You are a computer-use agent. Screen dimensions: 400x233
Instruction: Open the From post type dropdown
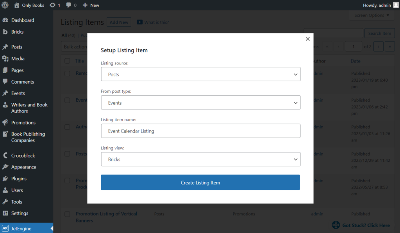click(x=200, y=102)
